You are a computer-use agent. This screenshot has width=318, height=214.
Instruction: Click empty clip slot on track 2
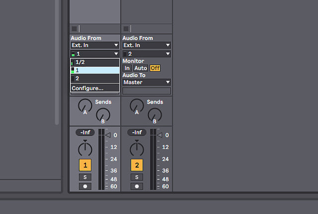(147, 11)
